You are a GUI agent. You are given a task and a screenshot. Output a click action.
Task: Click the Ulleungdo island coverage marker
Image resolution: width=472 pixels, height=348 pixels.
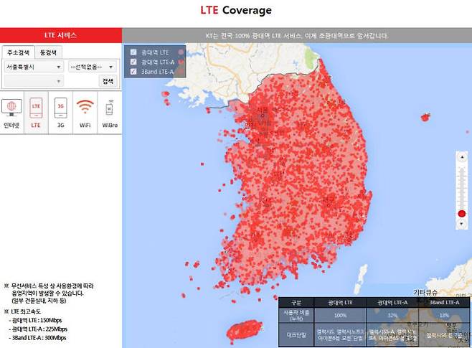(x=425, y=117)
